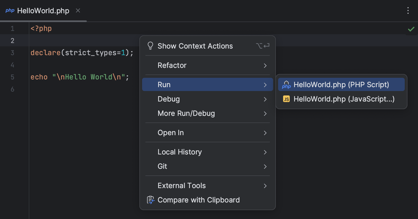Close the HelloWorld.php tab
The image size is (418, 219).
click(x=78, y=10)
